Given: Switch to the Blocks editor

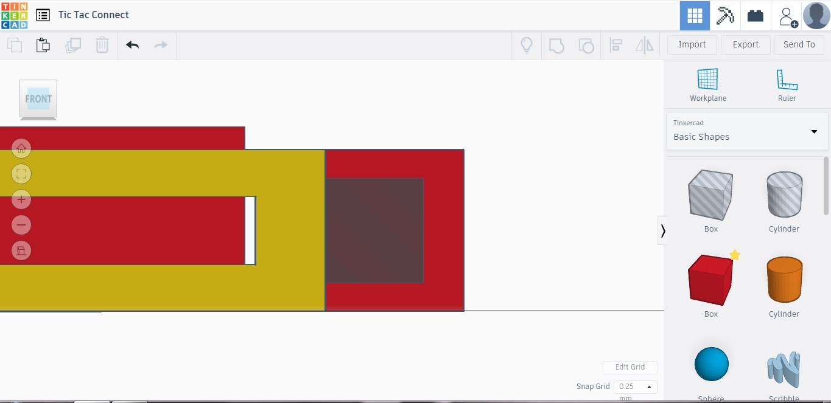Looking at the screenshot, I should pos(725,15).
